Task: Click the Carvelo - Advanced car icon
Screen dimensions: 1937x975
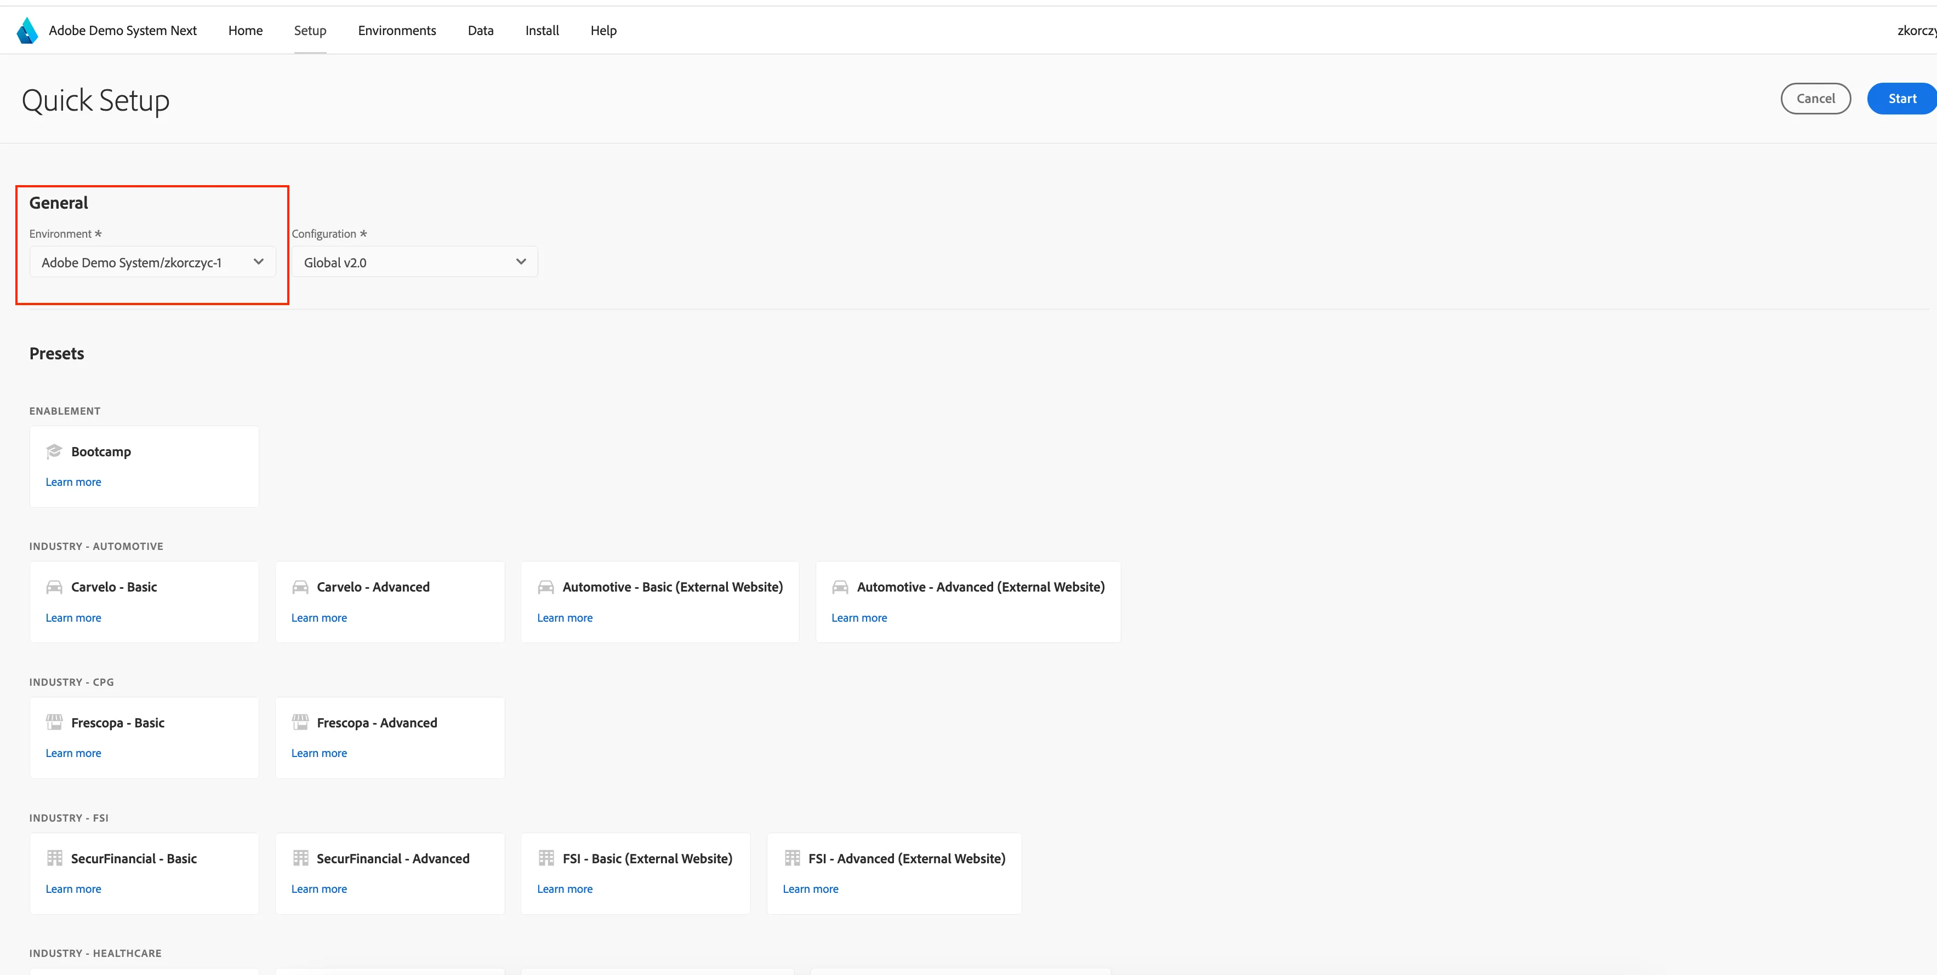Action: tap(300, 587)
